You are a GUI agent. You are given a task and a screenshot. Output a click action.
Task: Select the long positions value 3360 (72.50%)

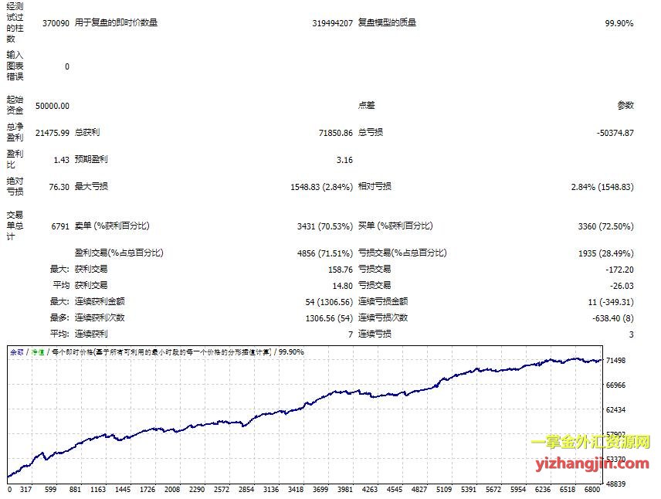click(605, 226)
